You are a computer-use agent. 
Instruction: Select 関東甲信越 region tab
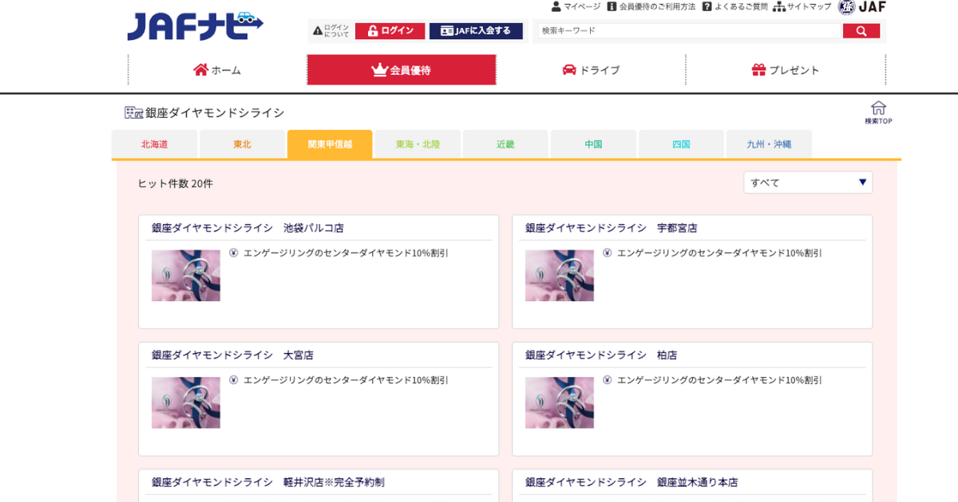(x=330, y=144)
